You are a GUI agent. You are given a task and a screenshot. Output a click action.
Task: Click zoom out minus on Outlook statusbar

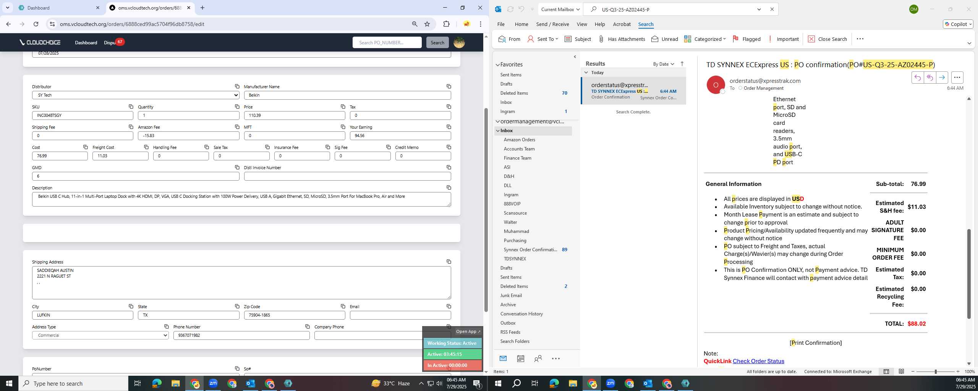[913, 372]
